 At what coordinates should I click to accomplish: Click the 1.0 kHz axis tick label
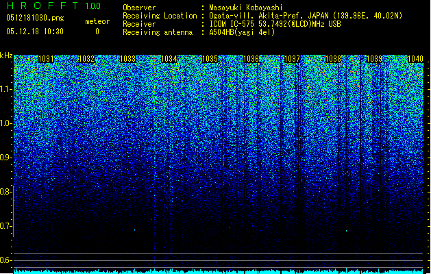click(x=6, y=124)
